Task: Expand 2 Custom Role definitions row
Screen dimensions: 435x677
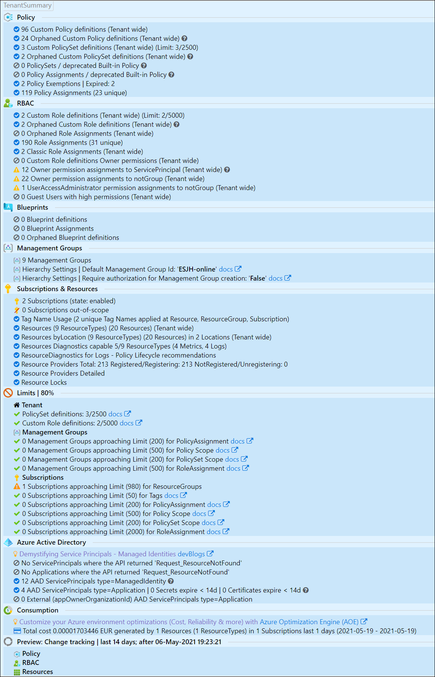Action: tap(103, 115)
